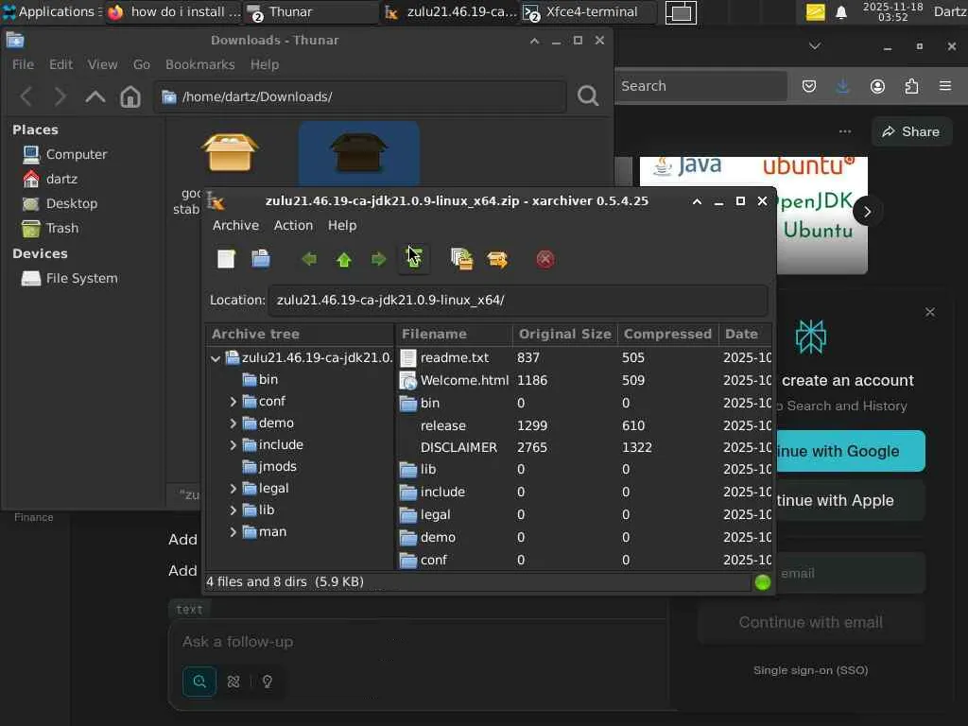Open Firefox extensions puzzle icon
968x726 pixels.
pos(911,86)
